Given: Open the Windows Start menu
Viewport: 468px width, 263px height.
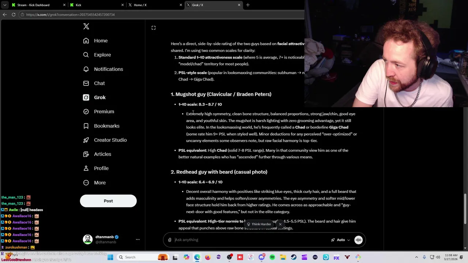Looking at the screenshot, I should coord(110,257).
